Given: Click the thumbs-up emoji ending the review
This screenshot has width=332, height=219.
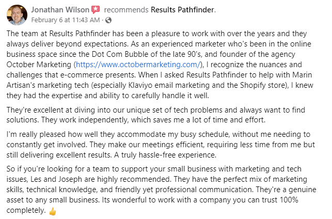Looking at the screenshot, I should (x=52, y=212).
